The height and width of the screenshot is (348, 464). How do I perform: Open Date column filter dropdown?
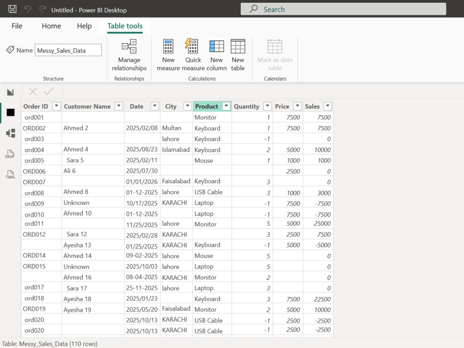click(155, 106)
